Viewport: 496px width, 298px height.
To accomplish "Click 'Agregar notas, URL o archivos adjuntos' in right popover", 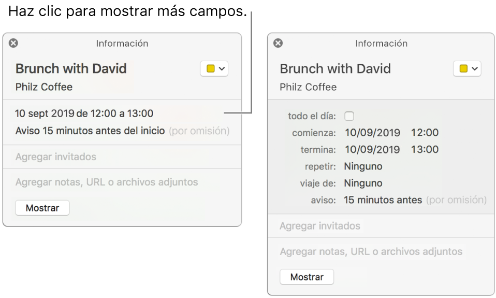I will (x=371, y=251).
